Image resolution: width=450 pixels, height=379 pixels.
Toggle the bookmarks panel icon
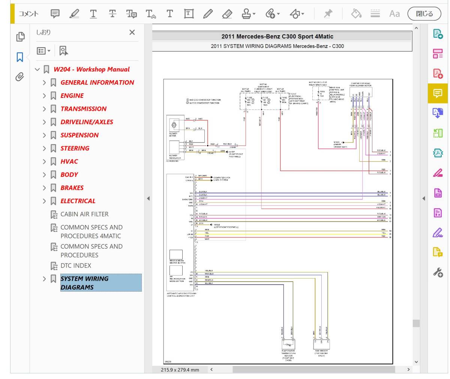point(20,57)
